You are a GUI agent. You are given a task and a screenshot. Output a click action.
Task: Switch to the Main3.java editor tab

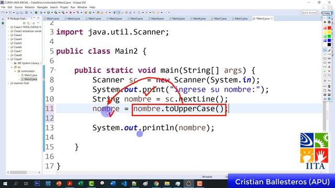pyautogui.click(x=135, y=19)
